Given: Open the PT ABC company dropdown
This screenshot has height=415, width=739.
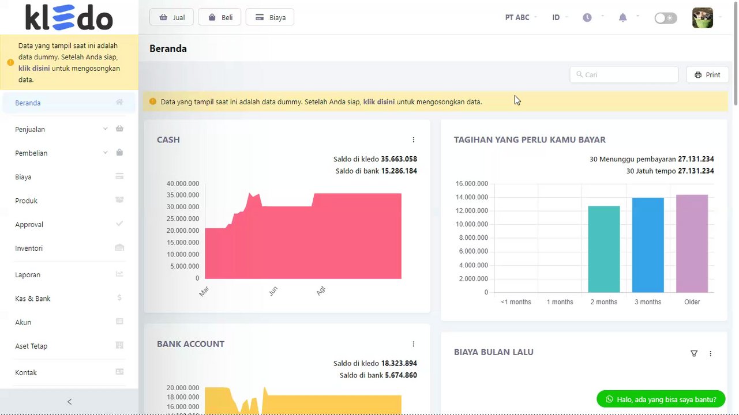Looking at the screenshot, I should pyautogui.click(x=520, y=17).
